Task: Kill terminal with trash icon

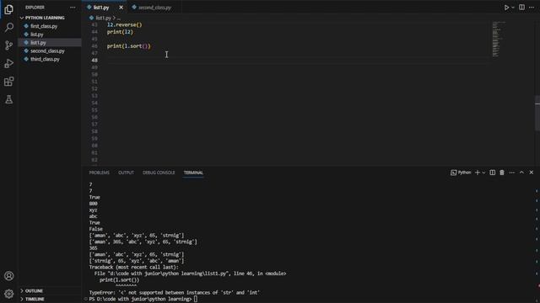Action: [502, 173]
